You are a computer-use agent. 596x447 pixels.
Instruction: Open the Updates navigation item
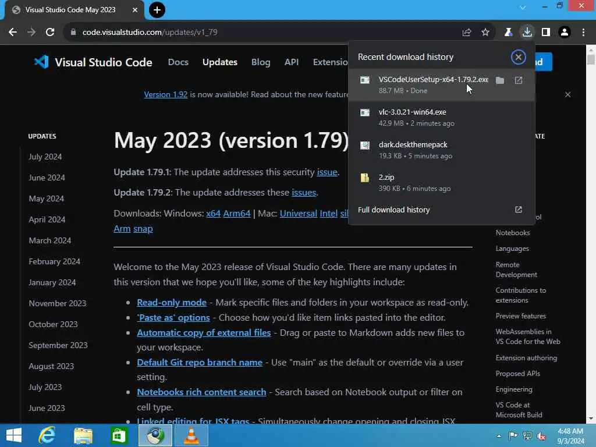219,62
